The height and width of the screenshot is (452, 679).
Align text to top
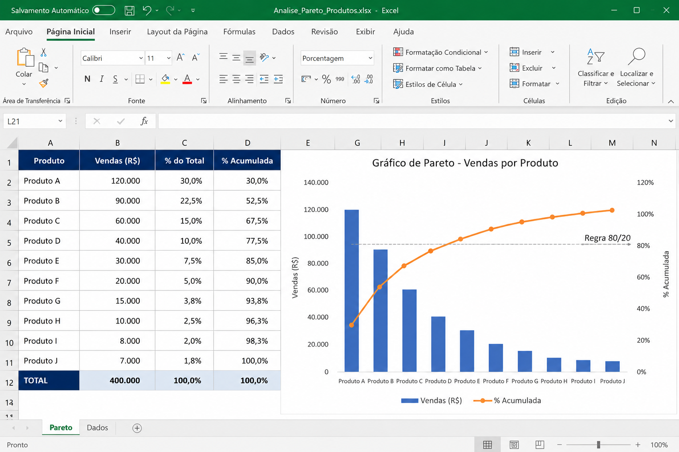click(224, 57)
